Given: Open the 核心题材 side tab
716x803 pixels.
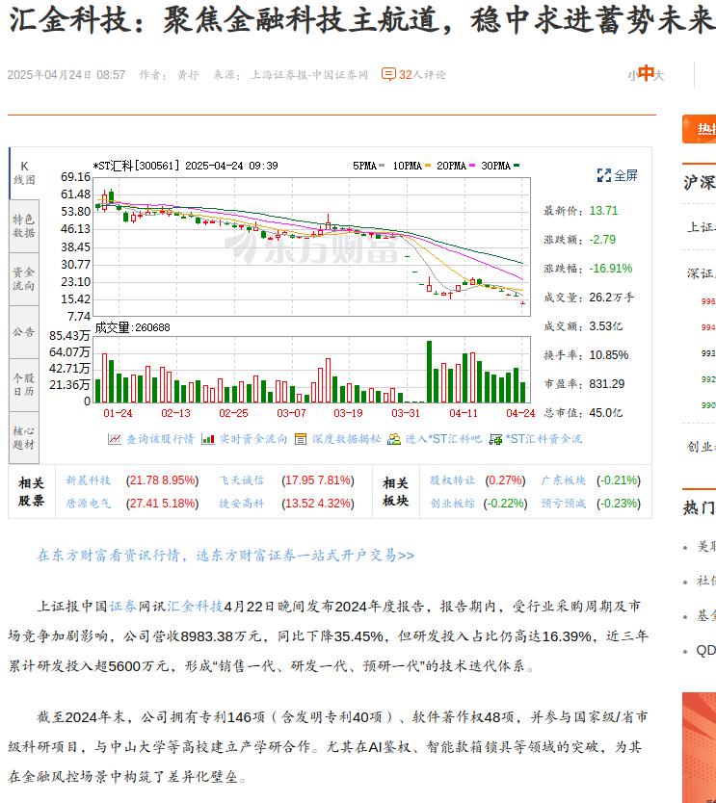Looking at the screenshot, I should [x=24, y=438].
